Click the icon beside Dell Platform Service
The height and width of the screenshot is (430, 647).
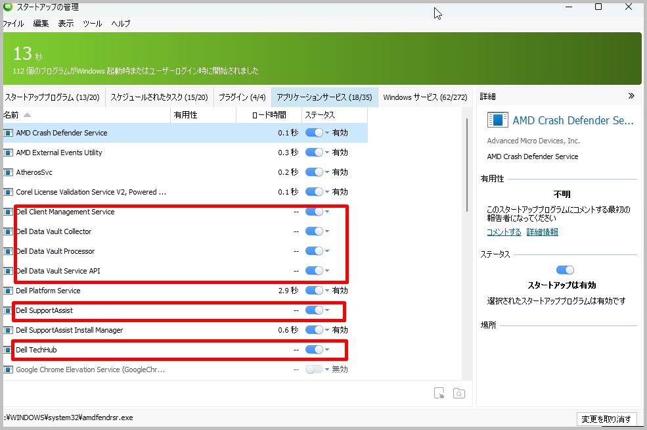(8, 291)
